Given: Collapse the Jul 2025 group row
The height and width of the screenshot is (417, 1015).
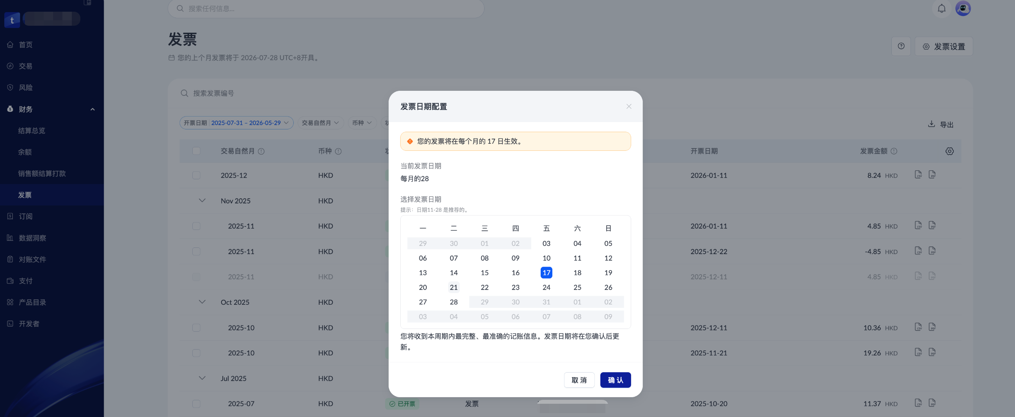Looking at the screenshot, I should [x=202, y=378].
